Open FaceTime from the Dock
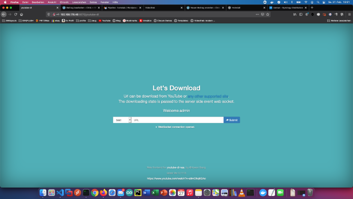The height and width of the screenshot is (199, 353). (x=281, y=193)
